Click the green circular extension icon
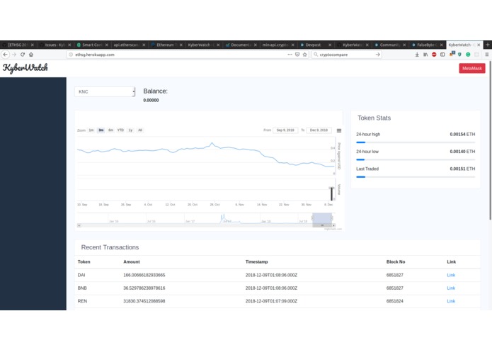 [x=468, y=55]
